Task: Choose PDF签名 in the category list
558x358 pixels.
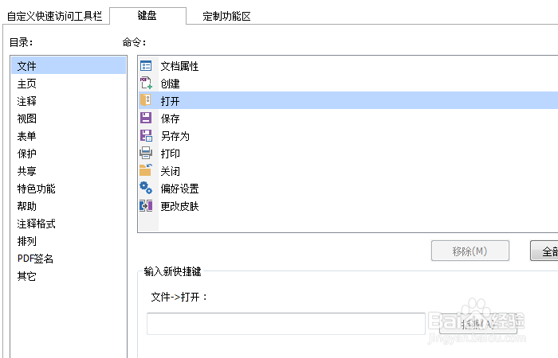Action: [x=36, y=259]
